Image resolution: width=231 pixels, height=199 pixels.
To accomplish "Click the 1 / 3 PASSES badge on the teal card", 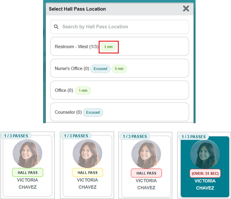I will click(x=193, y=137).
